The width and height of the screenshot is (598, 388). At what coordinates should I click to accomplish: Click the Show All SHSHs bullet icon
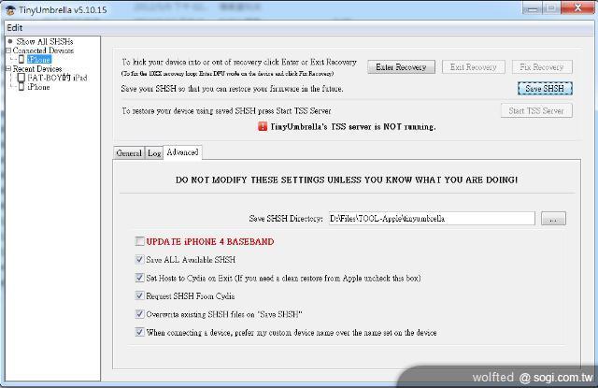coord(10,41)
